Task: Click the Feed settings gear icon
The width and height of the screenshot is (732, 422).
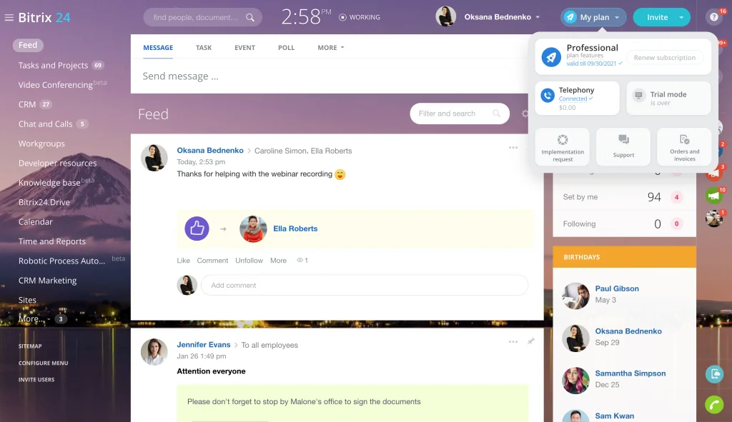Action: pyautogui.click(x=525, y=114)
